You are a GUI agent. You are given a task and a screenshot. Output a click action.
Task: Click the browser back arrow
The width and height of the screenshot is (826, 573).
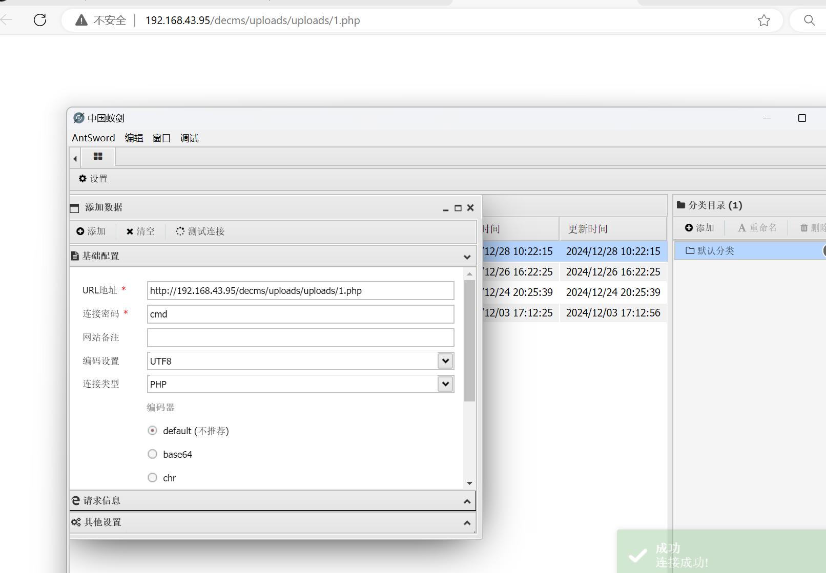click(6, 20)
